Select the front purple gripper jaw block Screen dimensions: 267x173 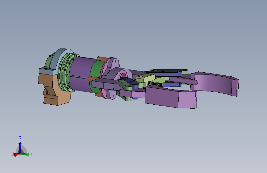(x=171, y=97)
